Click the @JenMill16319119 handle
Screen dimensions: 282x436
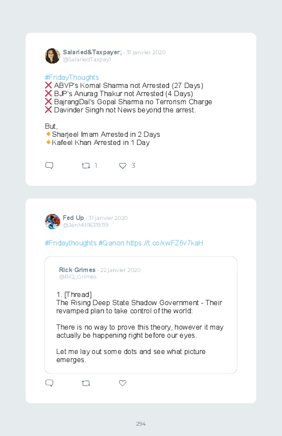tap(86, 225)
